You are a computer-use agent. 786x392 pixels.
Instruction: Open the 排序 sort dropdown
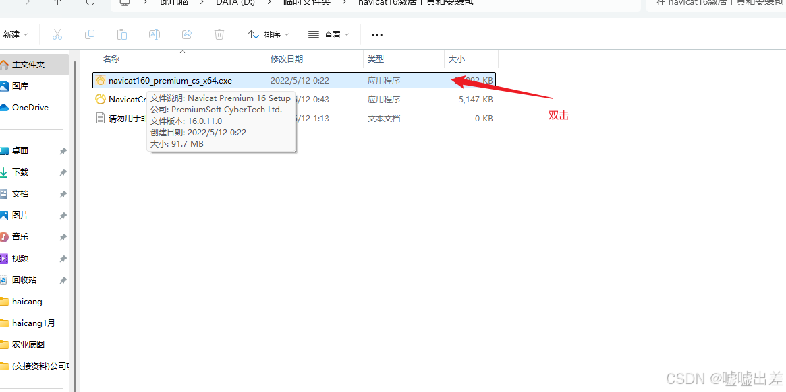pos(269,34)
